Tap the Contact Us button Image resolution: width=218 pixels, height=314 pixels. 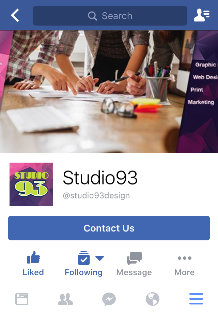(109, 228)
